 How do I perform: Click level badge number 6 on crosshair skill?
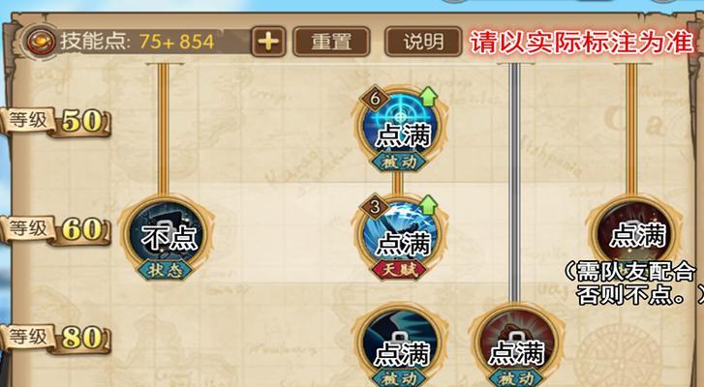375,98
